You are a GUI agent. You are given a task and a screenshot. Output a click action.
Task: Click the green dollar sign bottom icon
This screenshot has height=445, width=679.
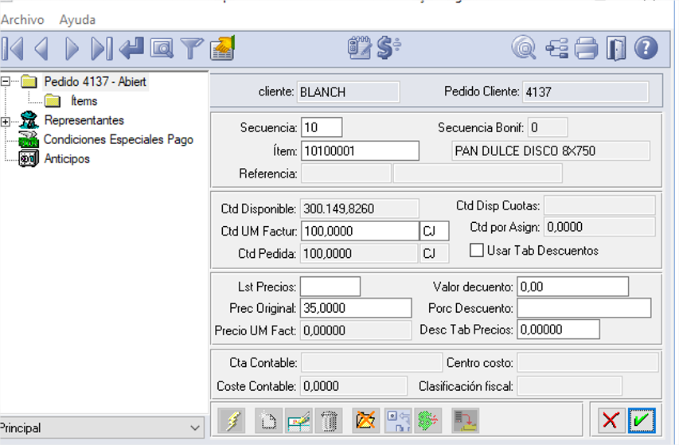tap(427, 420)
